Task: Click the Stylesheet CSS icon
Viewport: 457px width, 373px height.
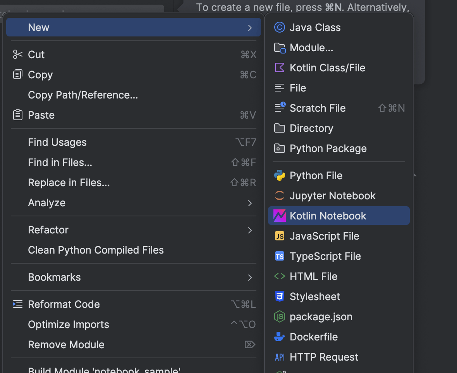Action: tap(280, 296)
